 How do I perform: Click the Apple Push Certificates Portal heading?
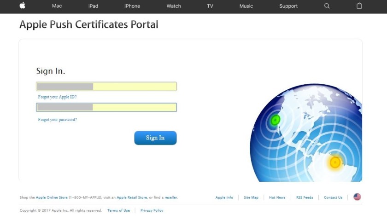click(x=89, y=24)
